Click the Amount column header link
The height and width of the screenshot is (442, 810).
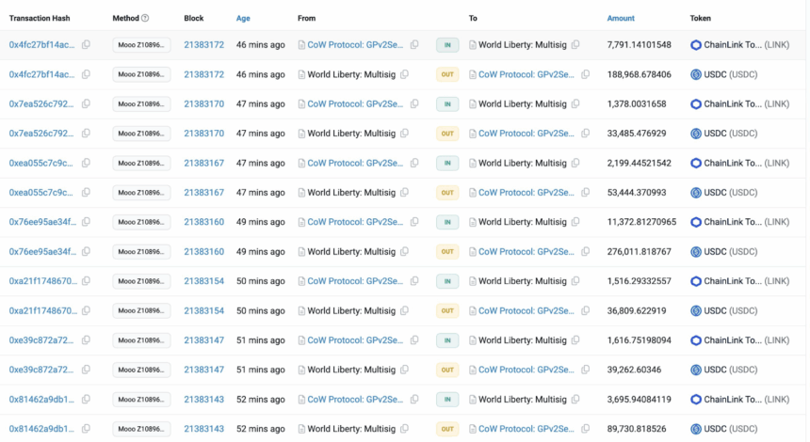[621, 18]
